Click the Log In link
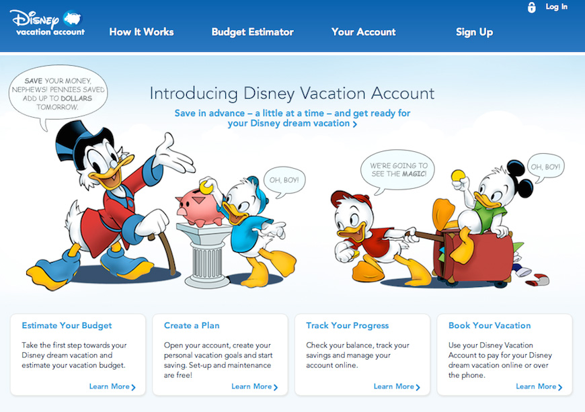Image resolution: width=585 pixels, height=412 pixels. pyautogui.click(x=556, y=7)
